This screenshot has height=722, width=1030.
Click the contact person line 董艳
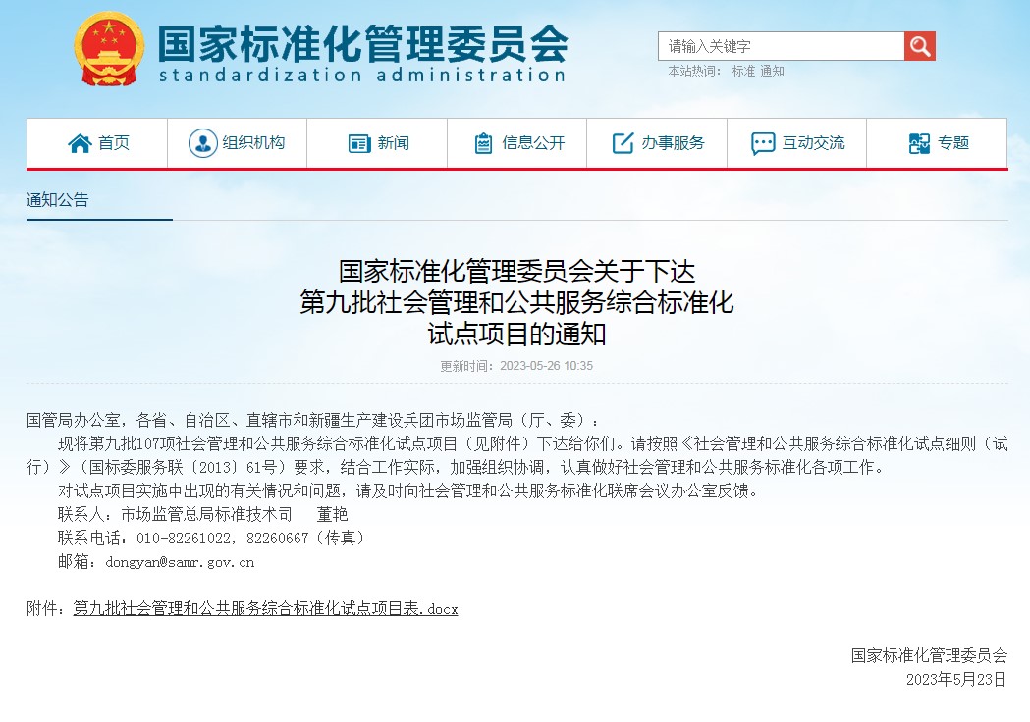[x=202, y=515]
